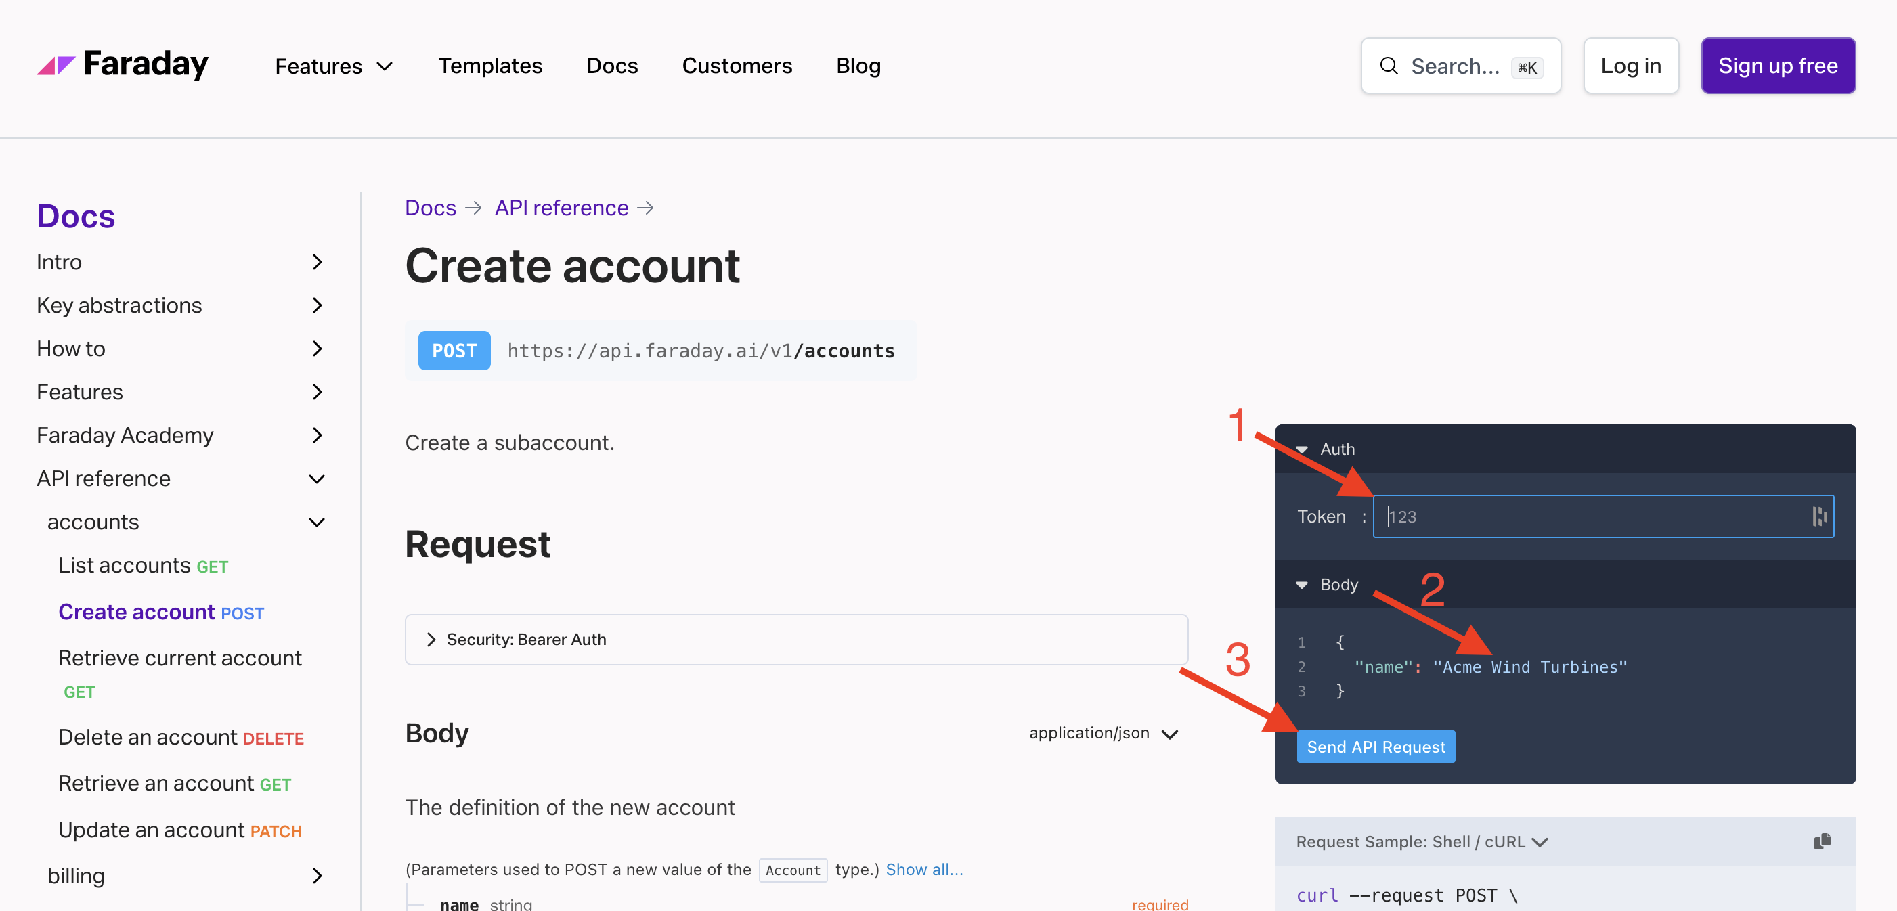Image resolution: width=1897 pixels, height=911 pixels.
Task: Copy the cURL request sample
Action: [x=1821, y=841]
